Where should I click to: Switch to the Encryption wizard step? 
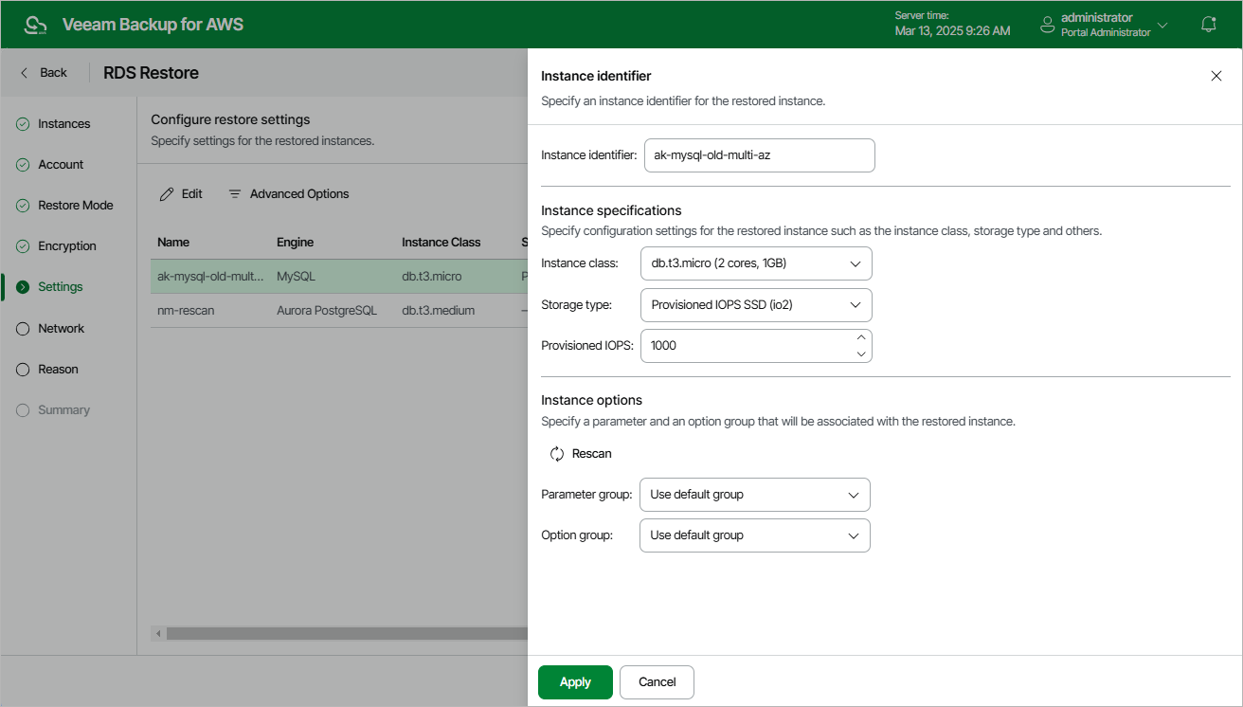[x=66, y=246]
